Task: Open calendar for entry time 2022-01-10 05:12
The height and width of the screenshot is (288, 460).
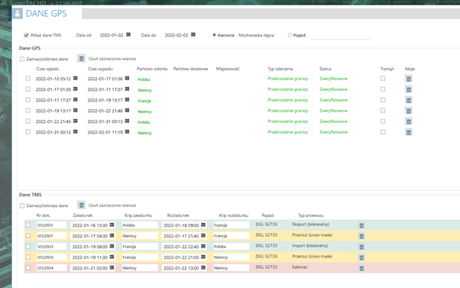Action: coord(76,79)
